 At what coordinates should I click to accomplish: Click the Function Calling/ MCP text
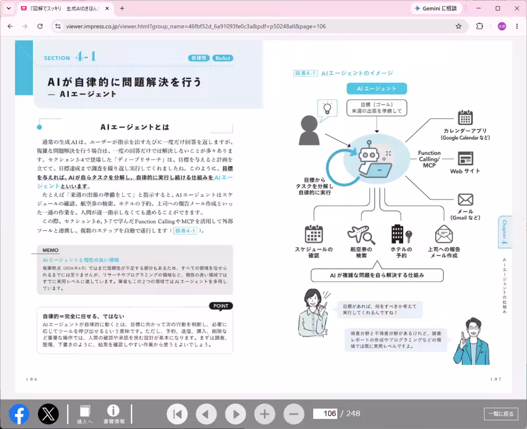[429, 159]
